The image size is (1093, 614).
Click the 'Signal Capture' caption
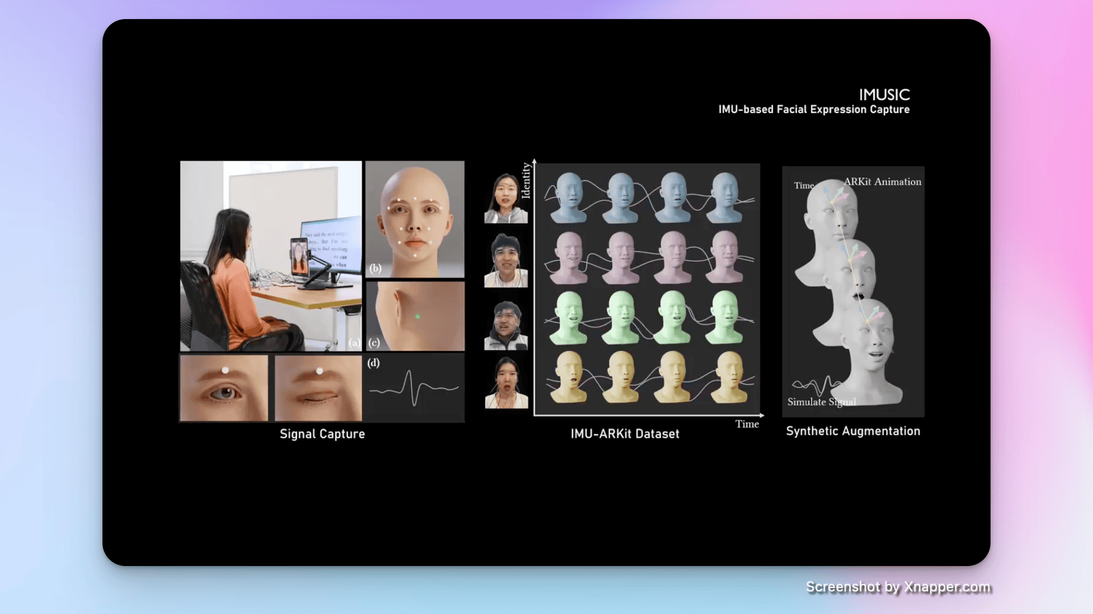(x=322, y=434)
